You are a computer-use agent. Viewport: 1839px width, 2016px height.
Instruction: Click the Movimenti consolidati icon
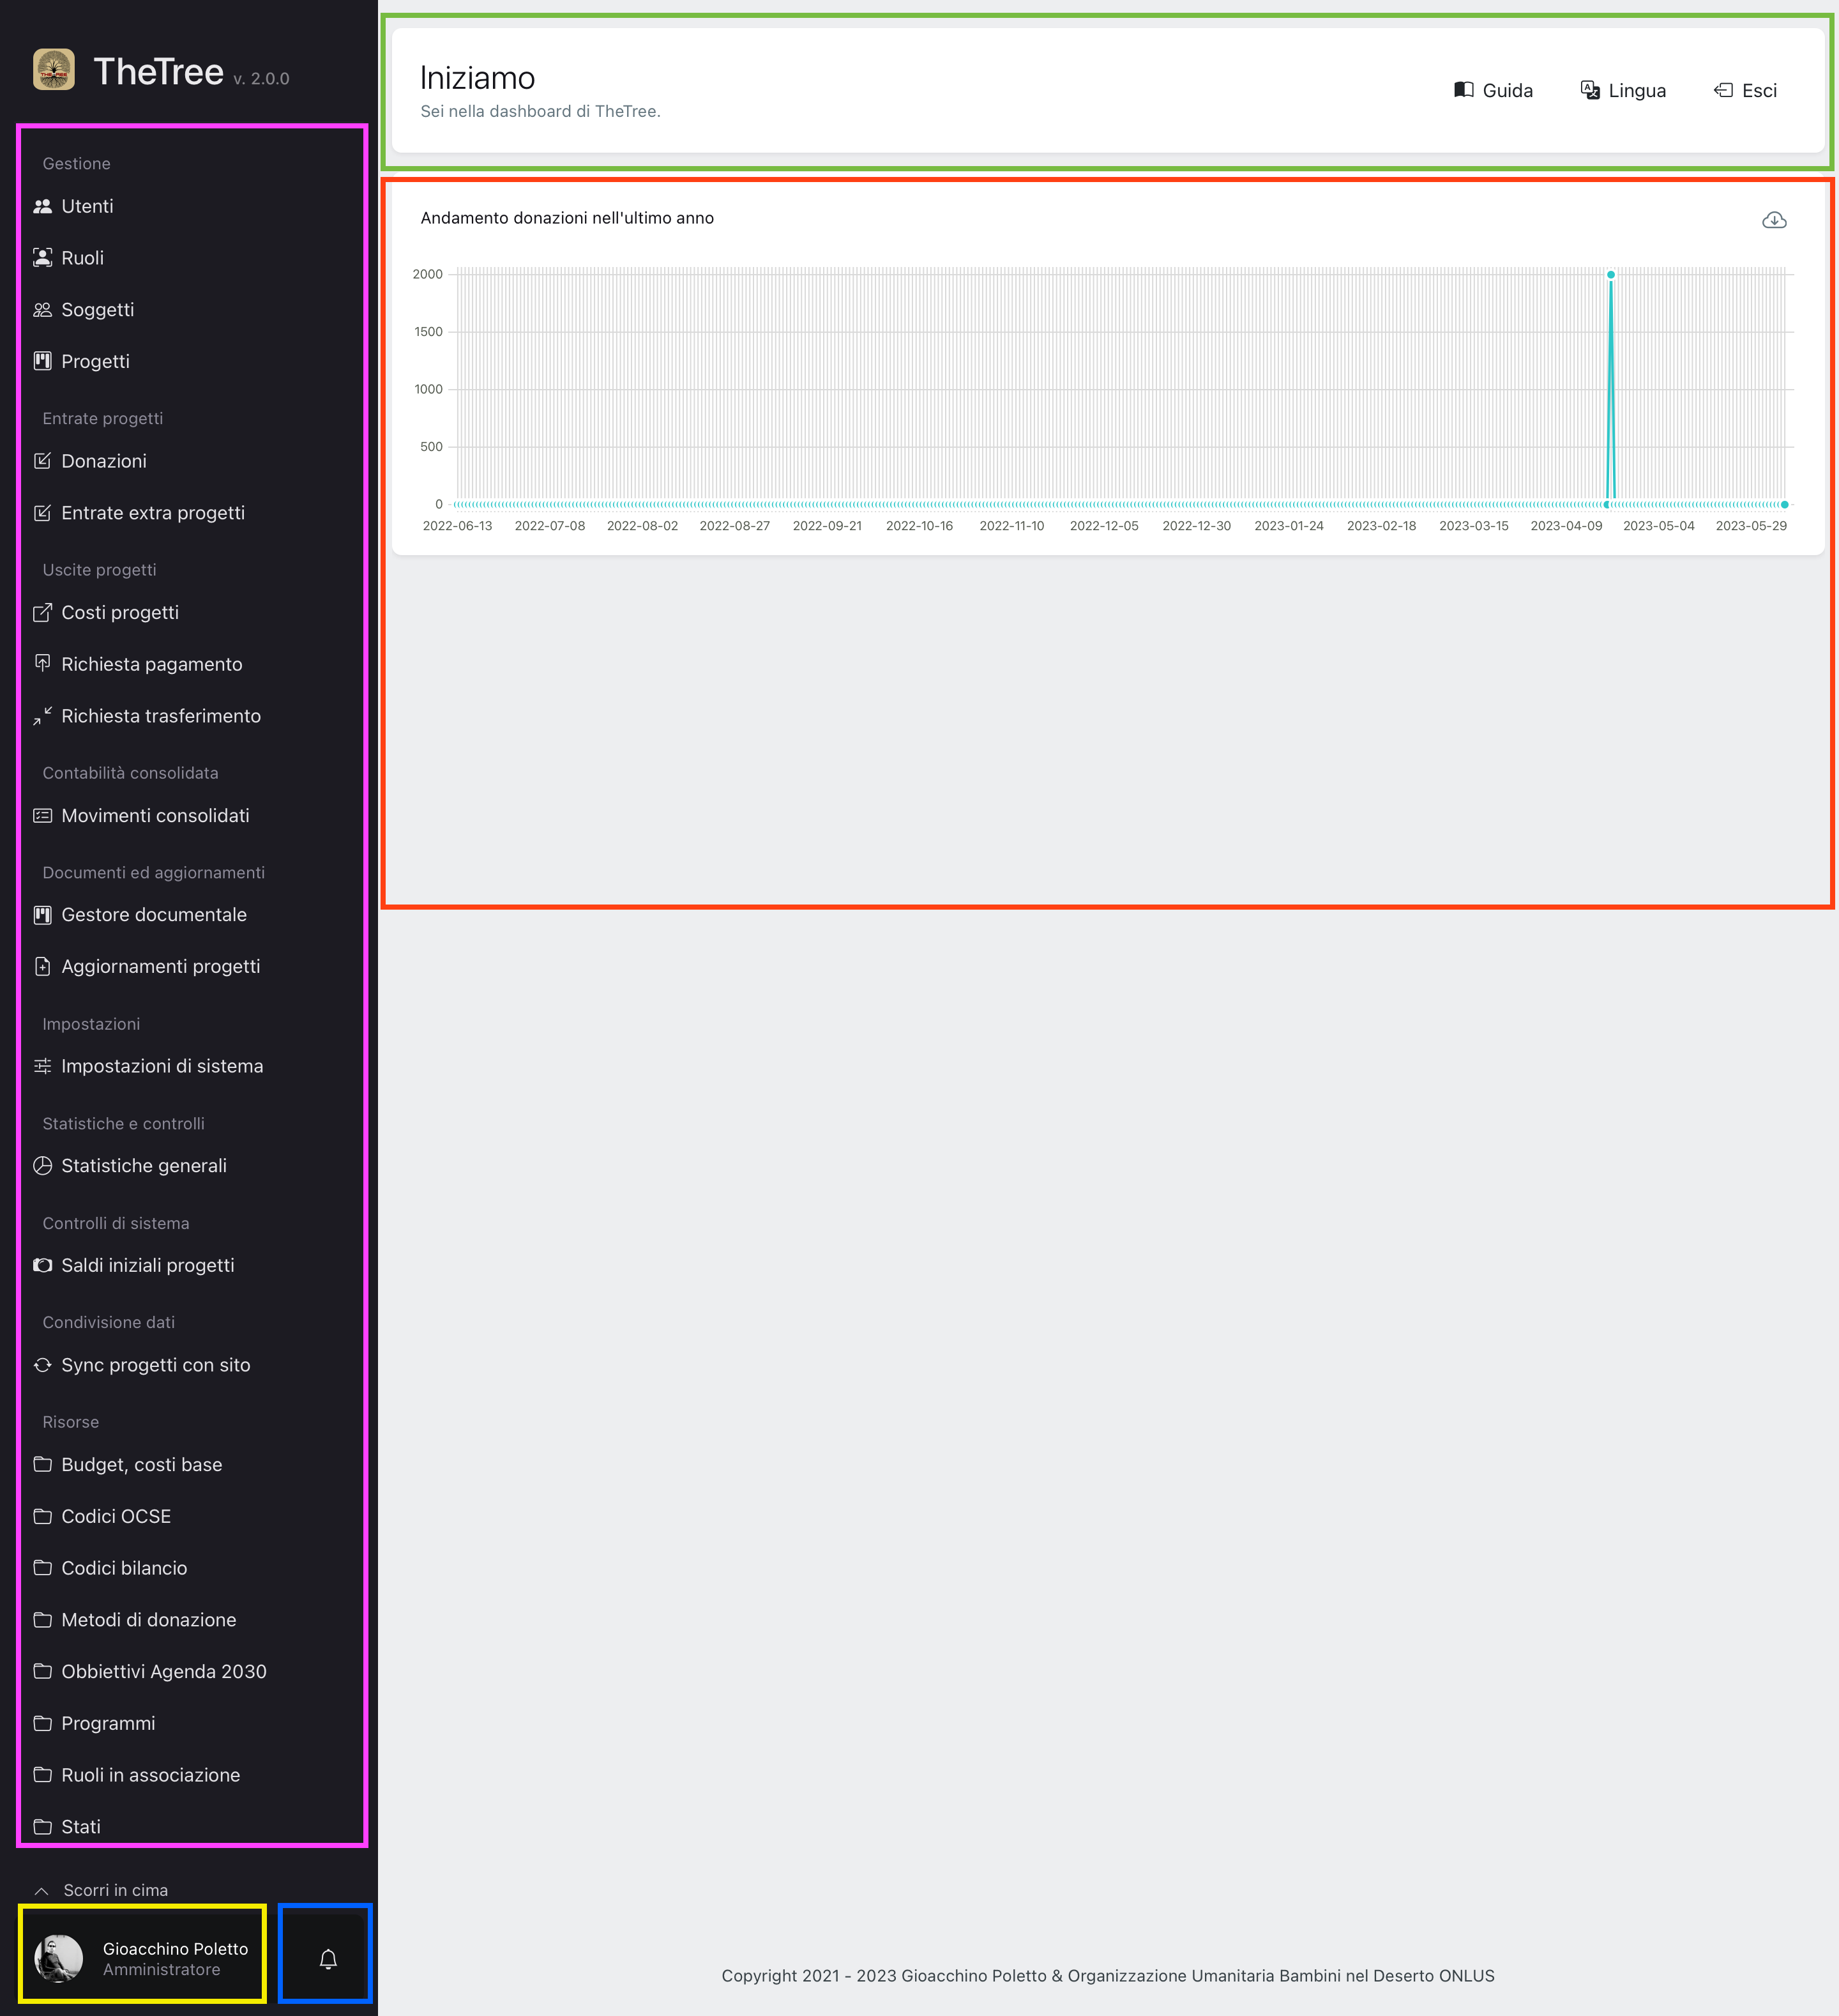point(42,815)
